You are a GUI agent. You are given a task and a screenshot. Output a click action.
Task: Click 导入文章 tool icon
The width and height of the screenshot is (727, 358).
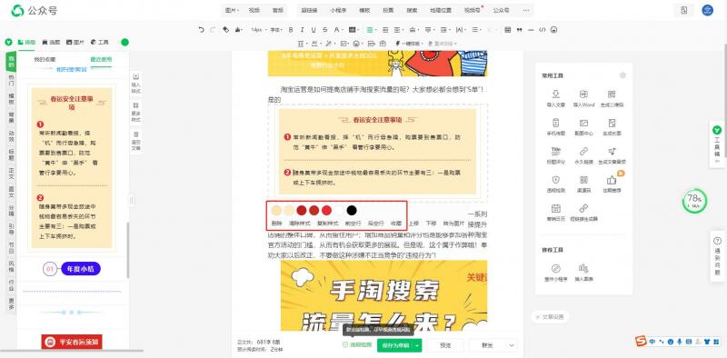(x=555, y=94)
